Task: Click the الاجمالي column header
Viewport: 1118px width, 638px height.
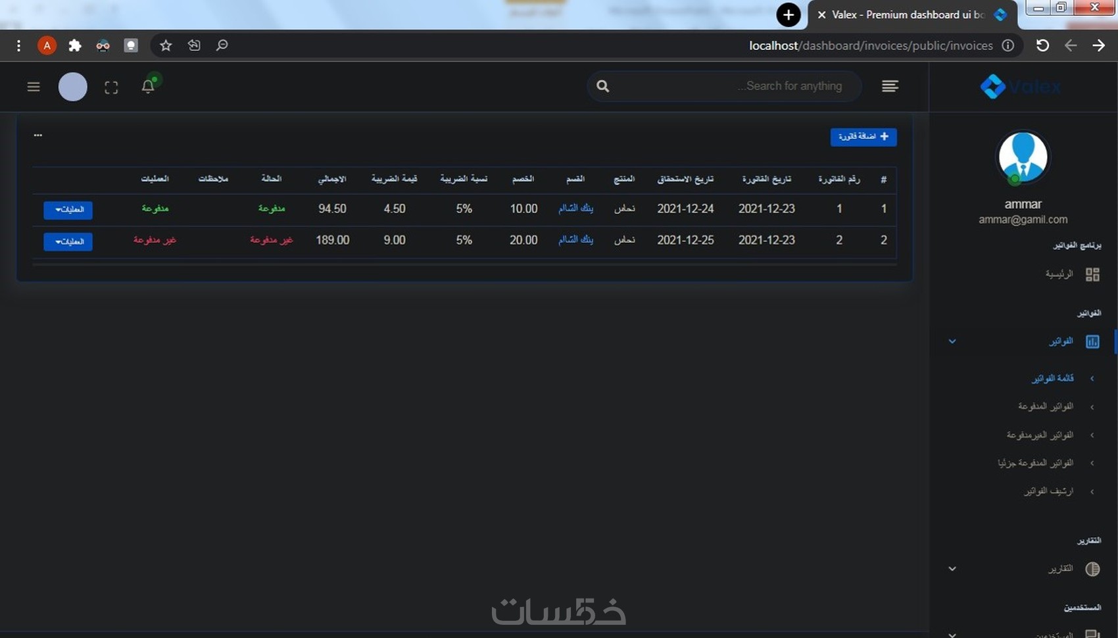Action: [x=332, y=179]
